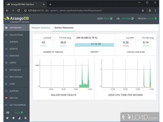The width and height of the screenshot is (163, 122).
Task: Open the Databases page
Action: tap(16, 70)
